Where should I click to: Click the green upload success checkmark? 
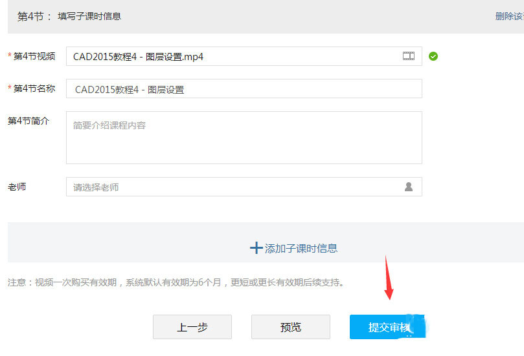pos(433,56)
